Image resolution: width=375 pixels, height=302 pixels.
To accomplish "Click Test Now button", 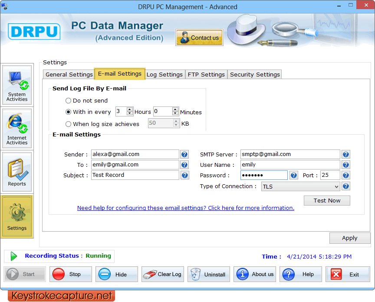I will click(327, 200).
